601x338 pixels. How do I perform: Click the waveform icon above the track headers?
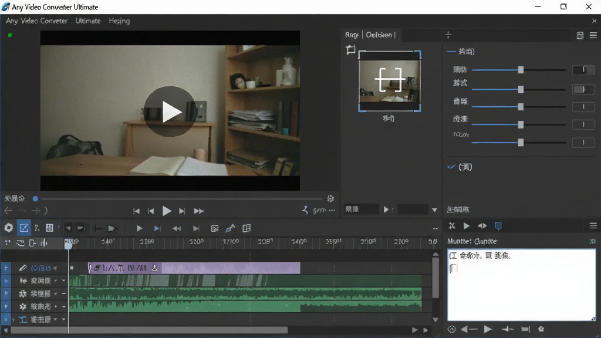[x=45, y=243]
